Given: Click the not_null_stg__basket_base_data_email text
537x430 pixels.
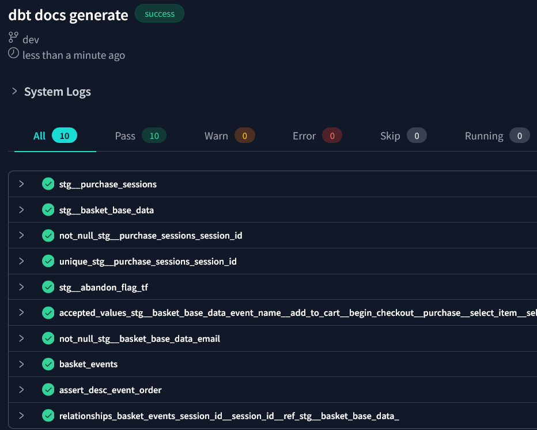Looking at the screenshot, I should (140, 339).
